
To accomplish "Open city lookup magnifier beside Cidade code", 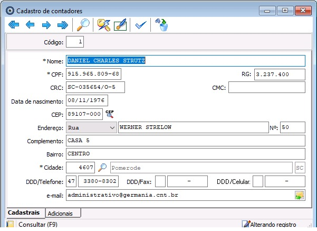I will [102, 168].
